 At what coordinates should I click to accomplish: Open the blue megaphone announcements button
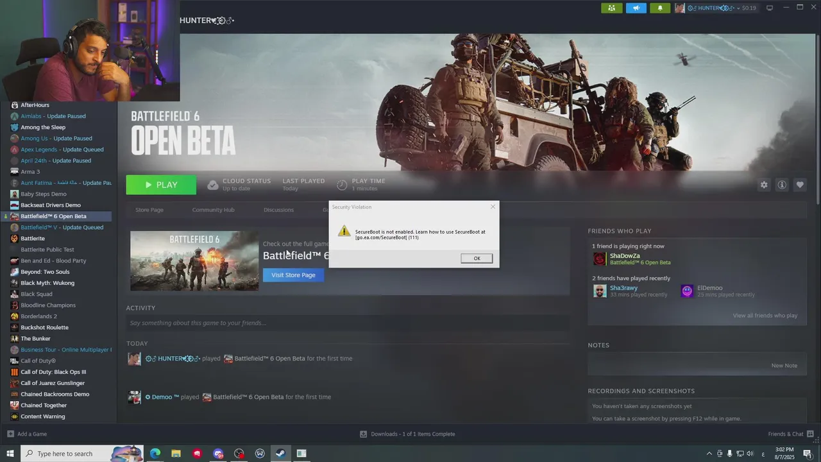click(636, 8)
